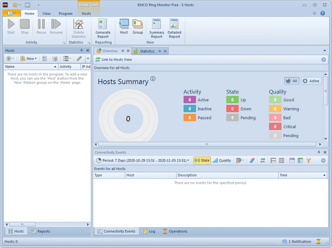Click the purple Active count swatch

click(190, 100)
